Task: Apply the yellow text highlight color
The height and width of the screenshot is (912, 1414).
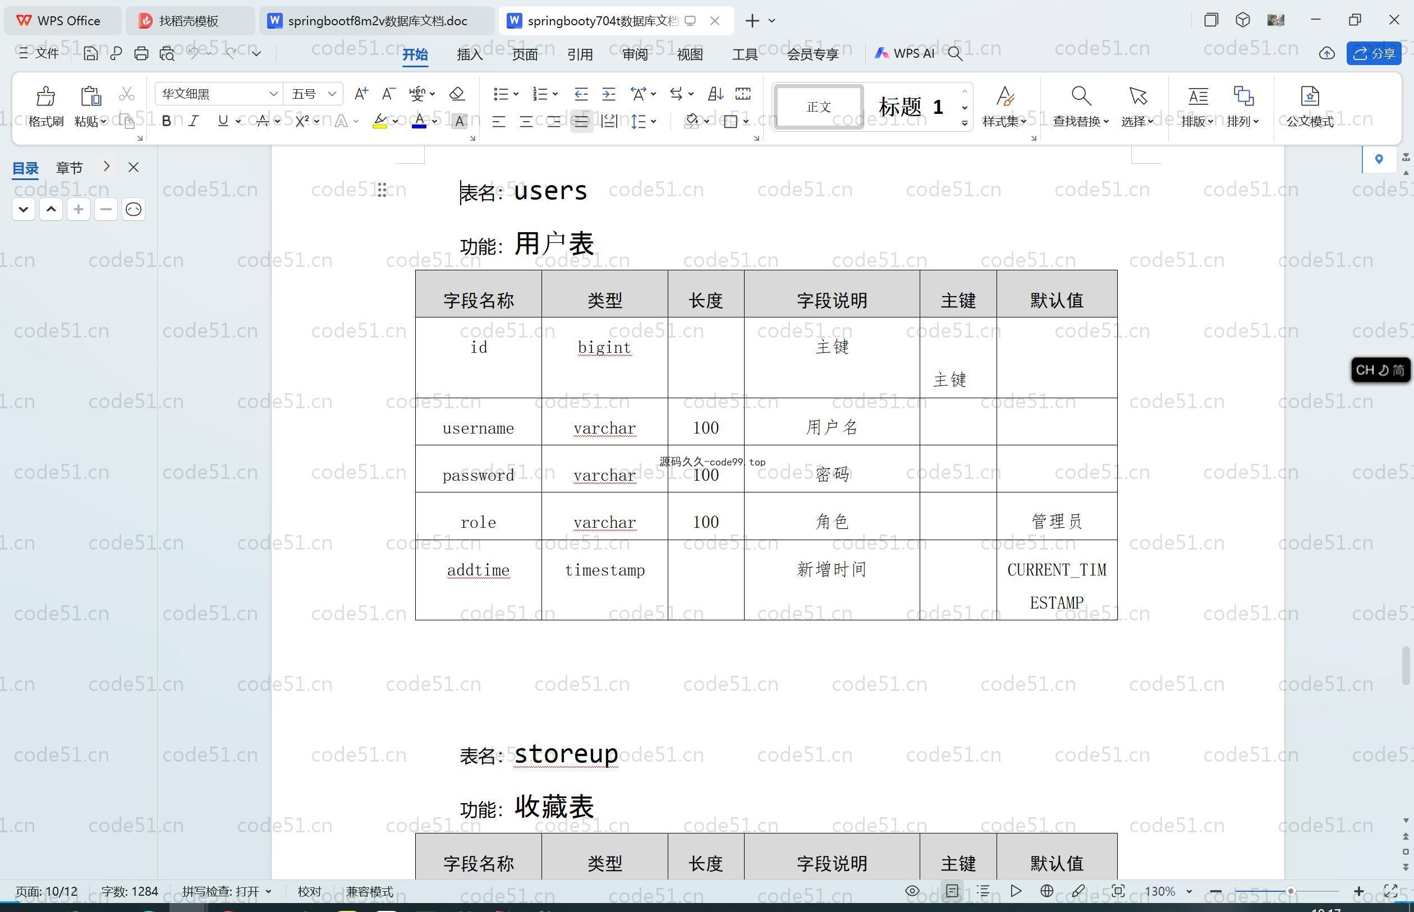Action: (380, 121)
